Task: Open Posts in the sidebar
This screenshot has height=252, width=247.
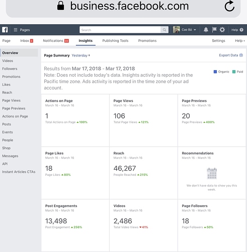Action: (x=7, y=124)
